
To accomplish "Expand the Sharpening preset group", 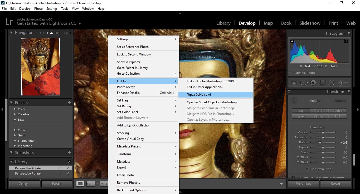I will click(x=15, y=141).
